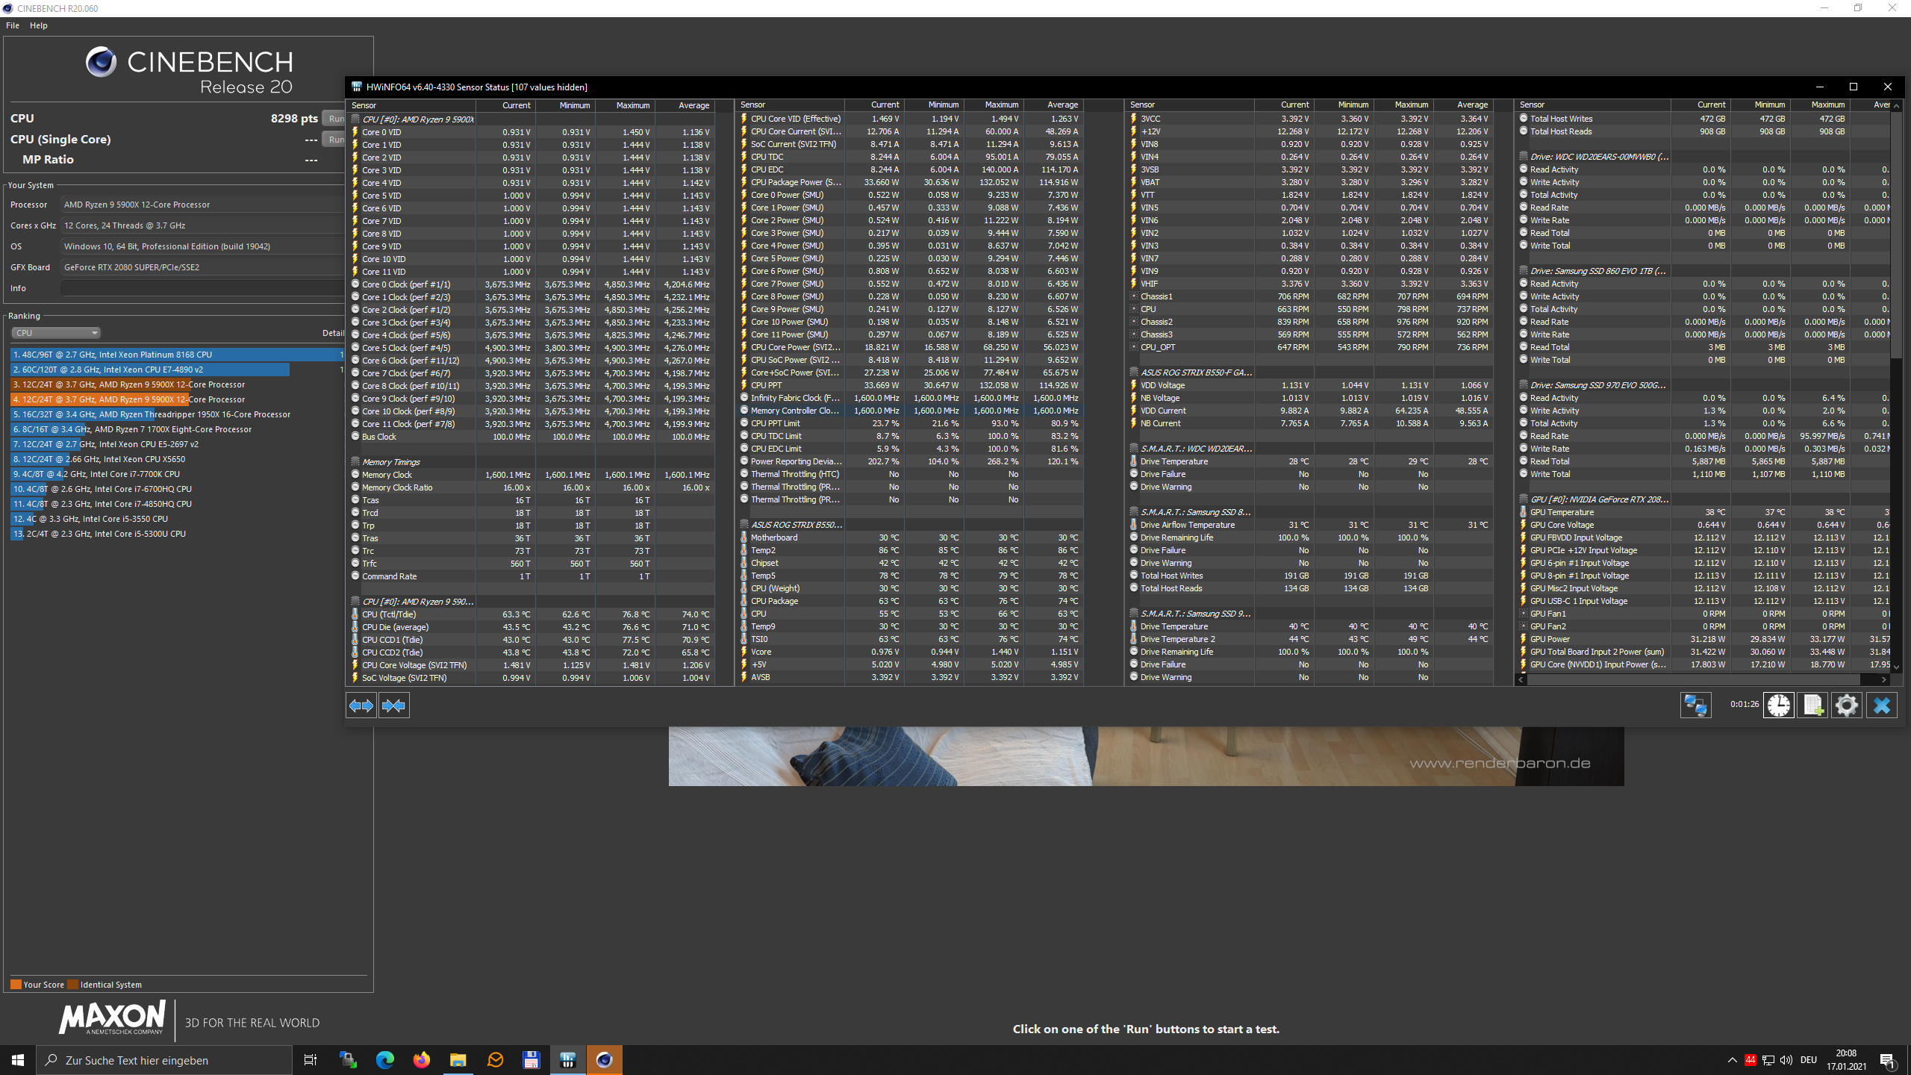This screenshot has width=1911, height=1075.
Task: Open Microsoft Edge from taskbar
Action: tap(385, 1060)
